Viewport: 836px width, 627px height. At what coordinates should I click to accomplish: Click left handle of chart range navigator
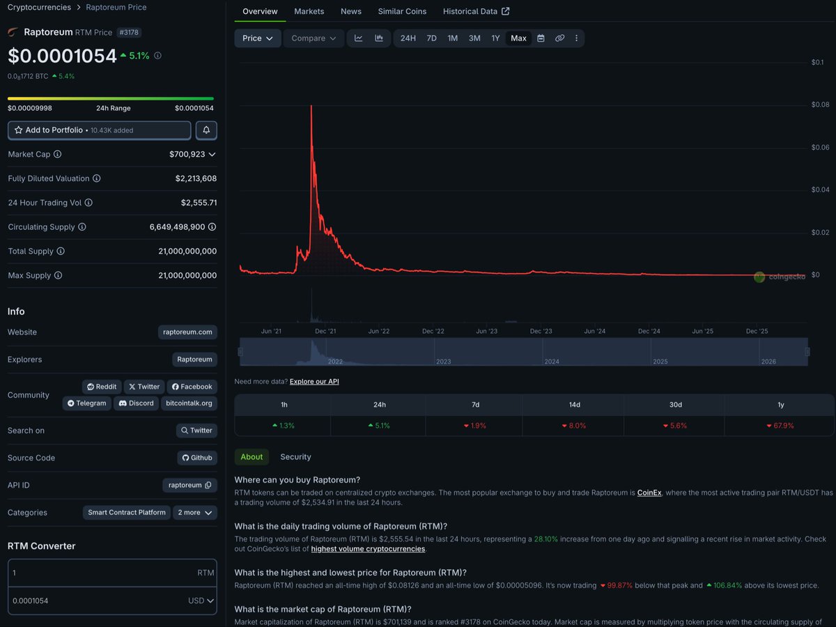240,352
